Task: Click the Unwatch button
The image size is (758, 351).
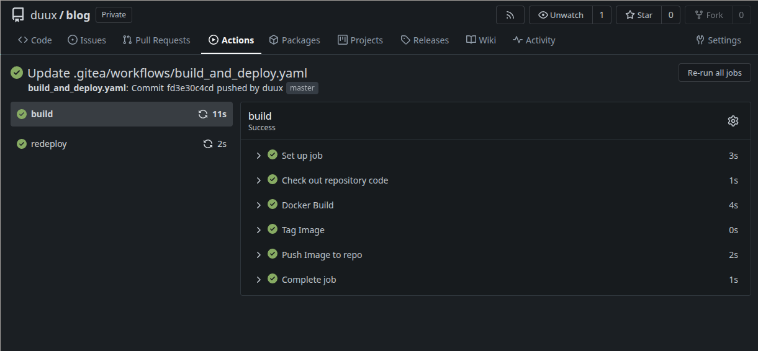Action: [x=561, y=15]
